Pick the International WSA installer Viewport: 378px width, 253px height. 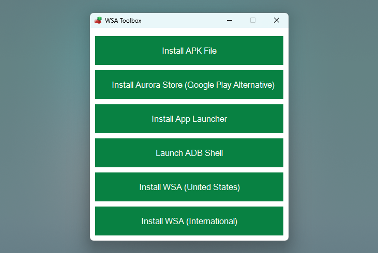click(189, 221)
